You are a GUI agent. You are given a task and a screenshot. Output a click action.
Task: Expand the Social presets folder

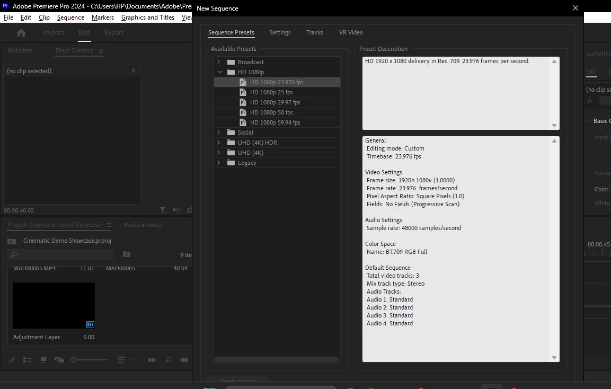(219, 132)
